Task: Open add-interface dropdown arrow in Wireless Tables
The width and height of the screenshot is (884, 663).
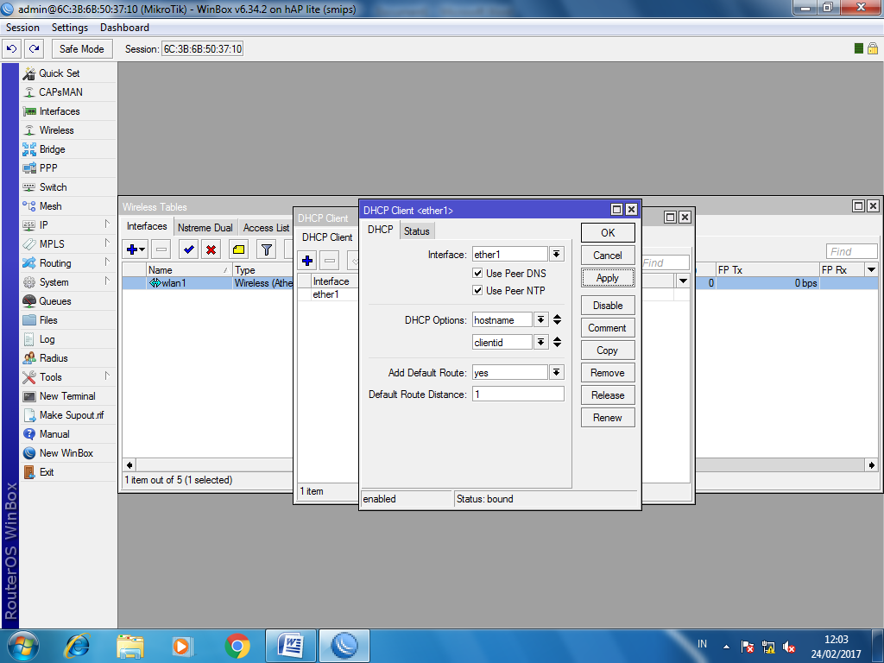Action: pyautogui.click(x=142, y=249)
